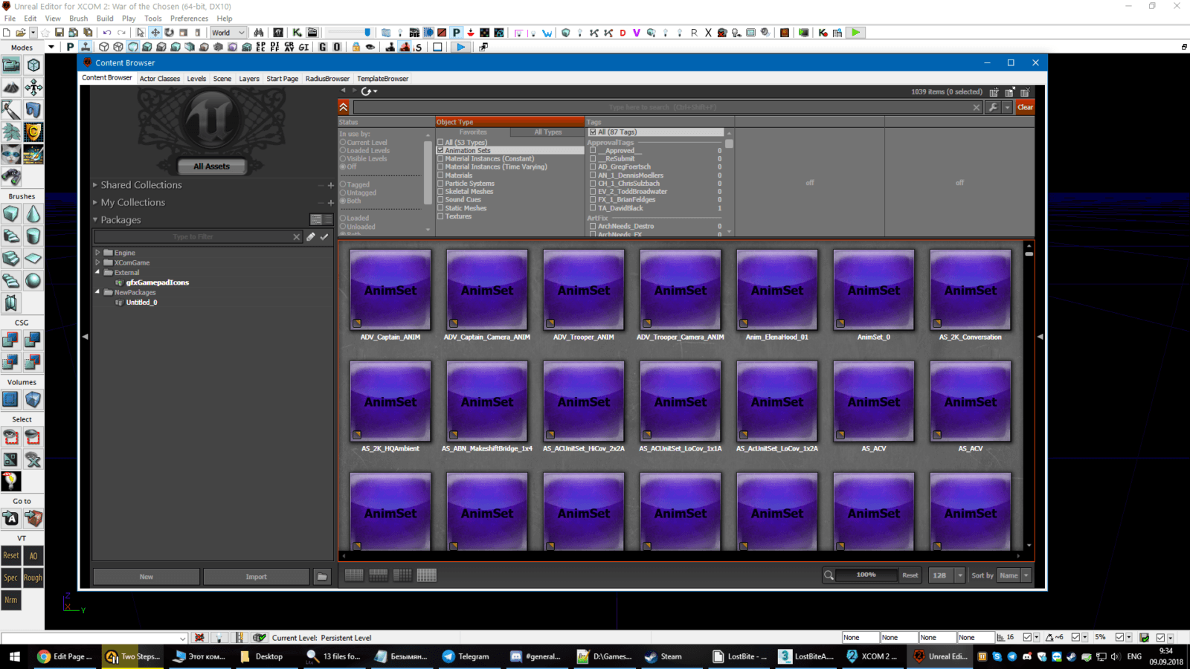The width and height of the screenshot is (1190, 669).
Task: Click the red D icon in toolbar
Action: (623, 33)
